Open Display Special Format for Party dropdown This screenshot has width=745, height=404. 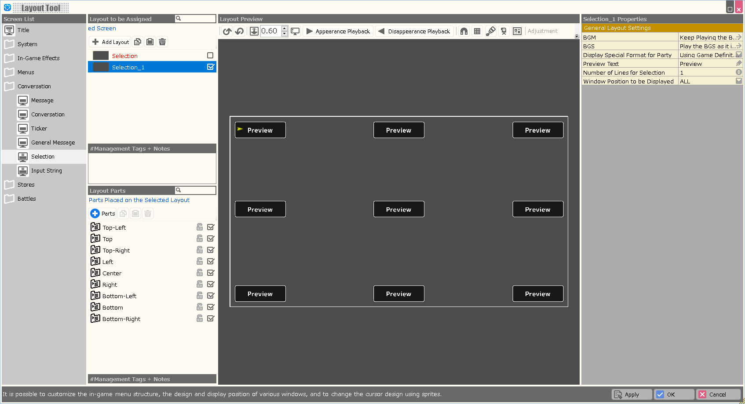pyautogui.click(x=739, y=55)
